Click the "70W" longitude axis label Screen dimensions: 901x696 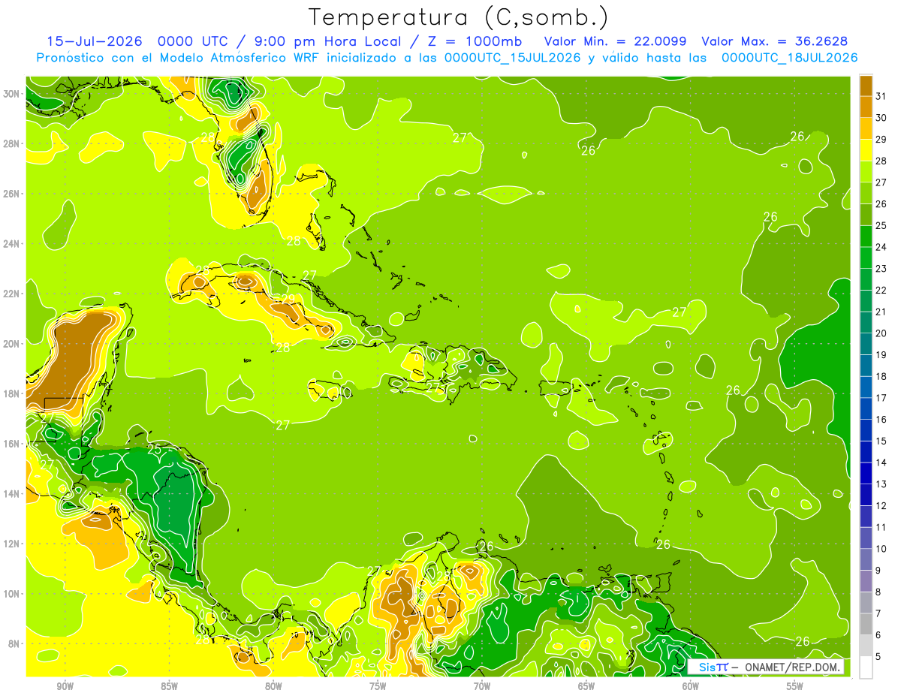482,687
